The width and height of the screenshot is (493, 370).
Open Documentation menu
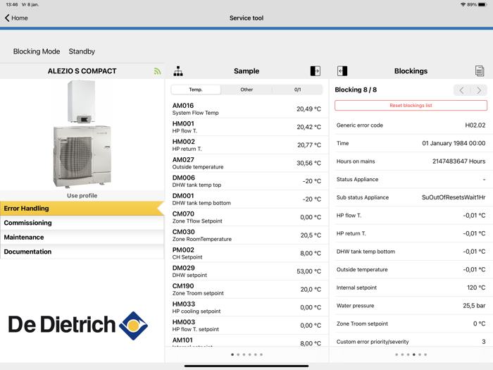click(x=82, y=252)
